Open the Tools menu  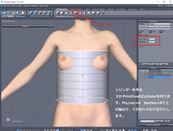(41, 6)
